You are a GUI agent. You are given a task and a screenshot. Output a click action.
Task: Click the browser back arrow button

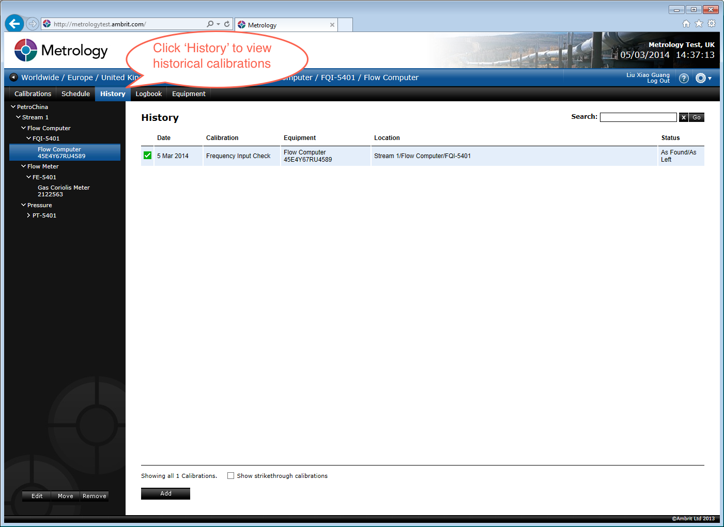(x=14, y=24)
